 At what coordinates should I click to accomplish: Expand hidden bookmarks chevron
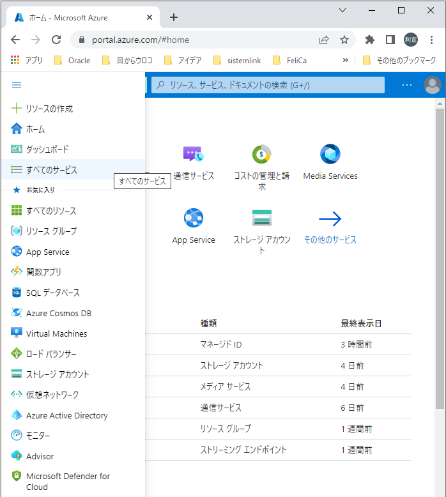pyautogui.click(x=346, y=60)
